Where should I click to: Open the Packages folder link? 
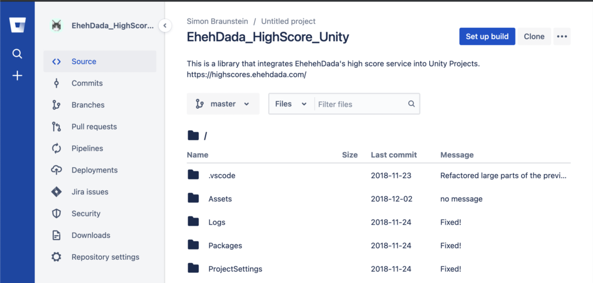[x=225, y=245]
